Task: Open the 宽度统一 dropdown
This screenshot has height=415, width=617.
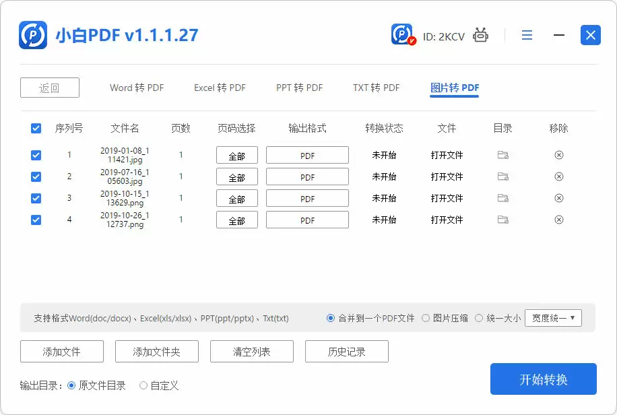Action: coord(553,317)
